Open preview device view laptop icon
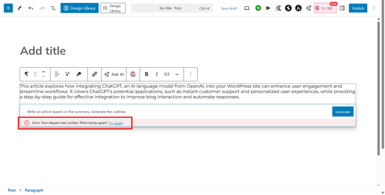This screenshot has height=195, width=385. (247, 8)
